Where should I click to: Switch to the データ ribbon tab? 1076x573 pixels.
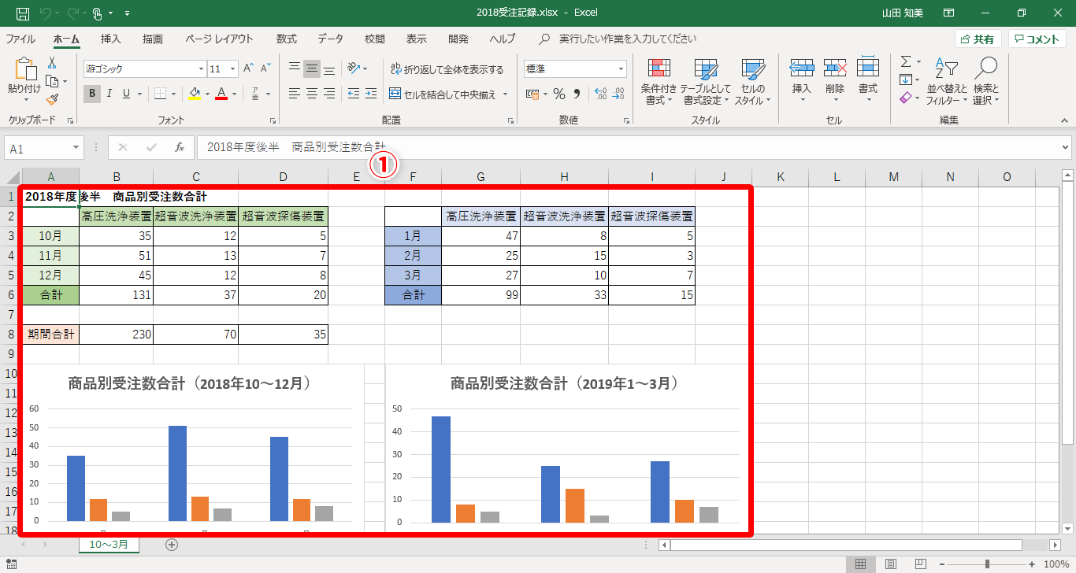331,39
